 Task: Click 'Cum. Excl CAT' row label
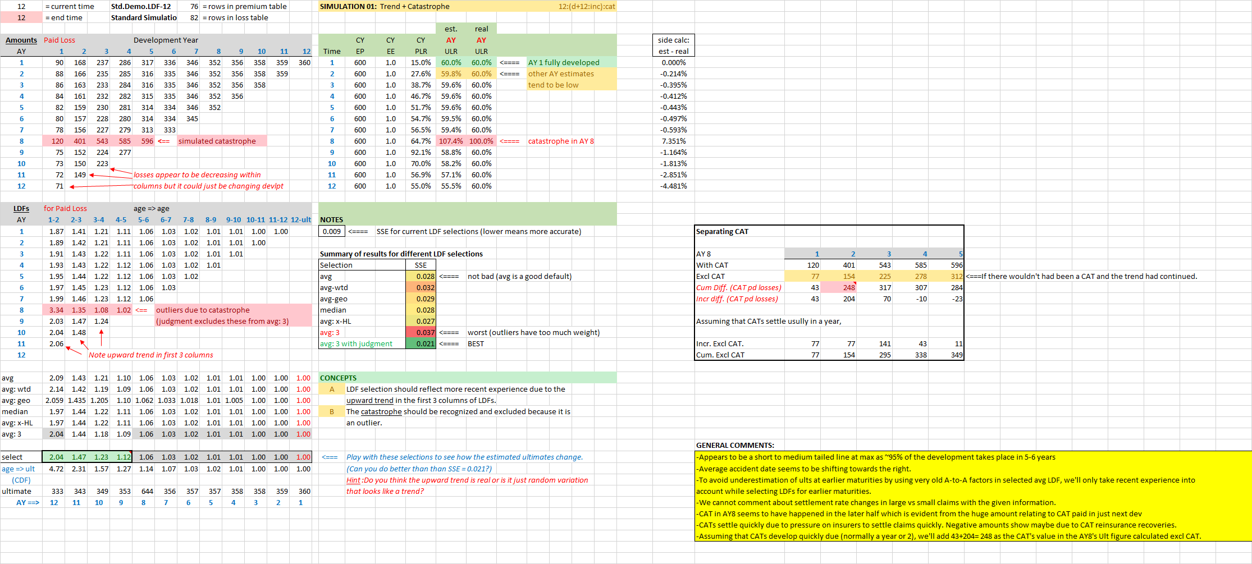click(x=720, y=355)
